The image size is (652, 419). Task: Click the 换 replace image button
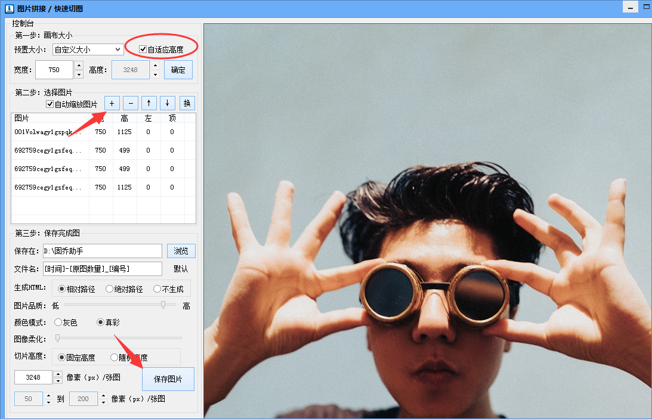[x=187, y=103]
